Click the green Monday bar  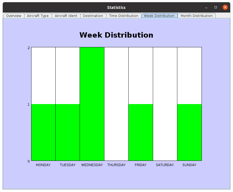(x=43, y=132)
